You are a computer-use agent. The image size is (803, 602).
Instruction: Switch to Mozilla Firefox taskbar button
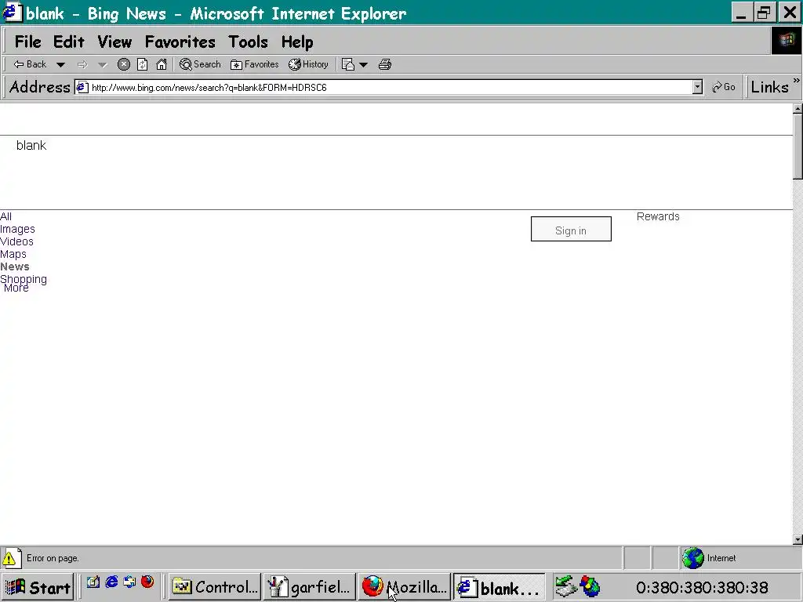pyautogui.click(x=405, y=587)
